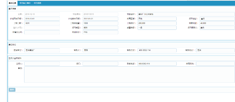Viewport: 235px width, 102px height.
Task: Click the 计划结束日期 field showing 2017-01-31
Action: pos(100,19)
